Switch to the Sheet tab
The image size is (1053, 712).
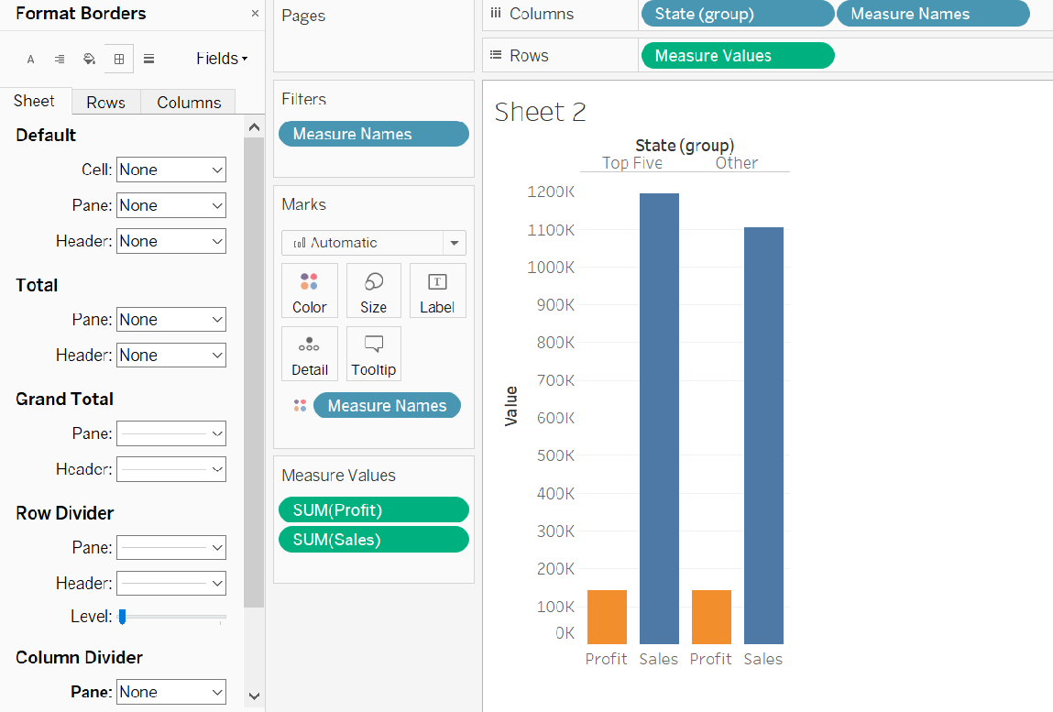coord(35,101)
